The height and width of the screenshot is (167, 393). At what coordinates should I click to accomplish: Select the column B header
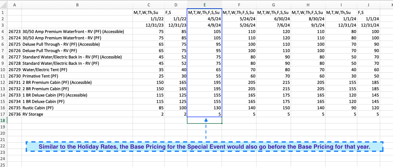tap(77, 5)
